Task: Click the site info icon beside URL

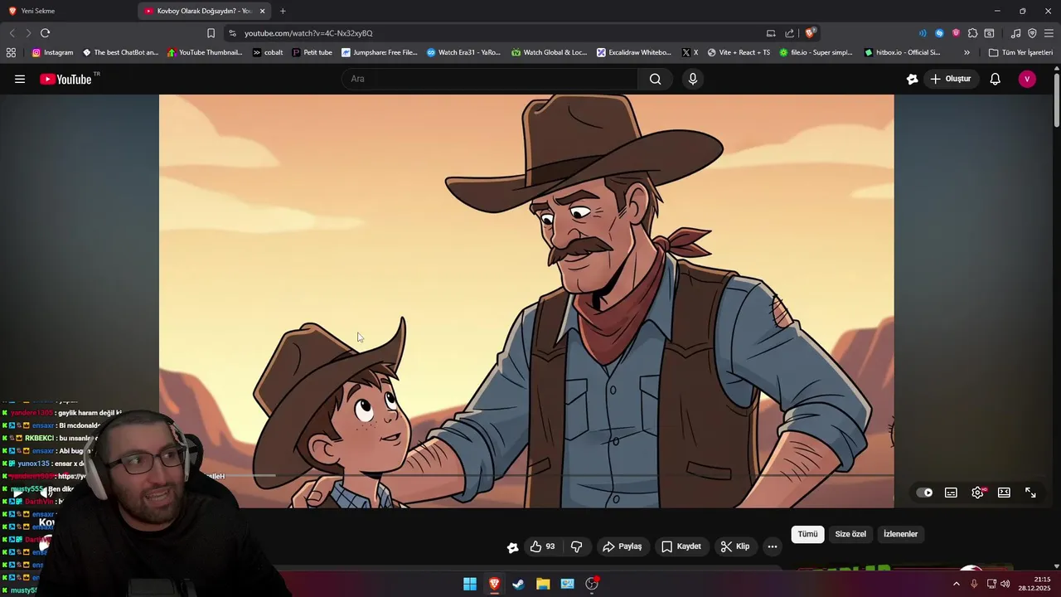Action: [x=232, y=33]
